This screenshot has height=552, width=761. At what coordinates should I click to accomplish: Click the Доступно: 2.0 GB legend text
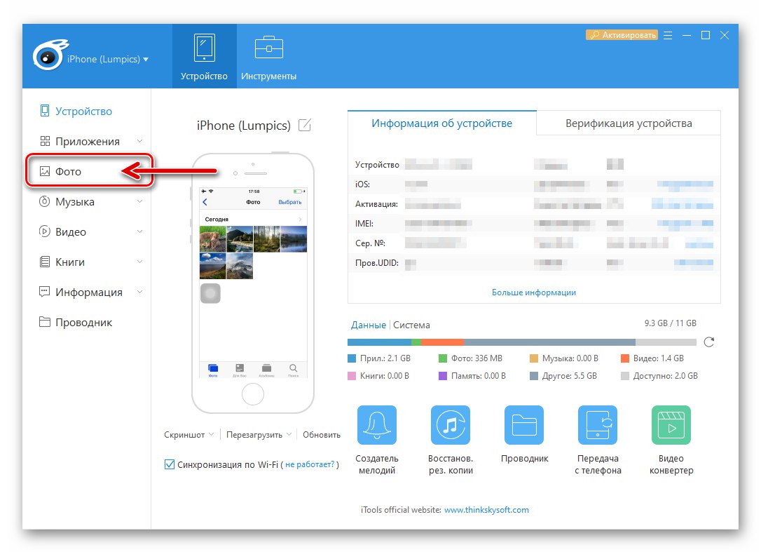tap(665, 376)
